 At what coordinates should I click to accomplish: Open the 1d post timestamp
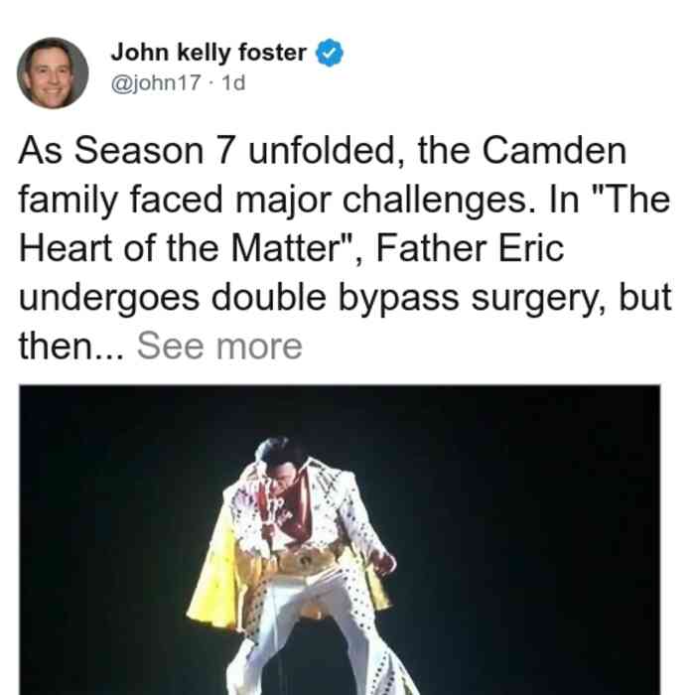[233, 82]
